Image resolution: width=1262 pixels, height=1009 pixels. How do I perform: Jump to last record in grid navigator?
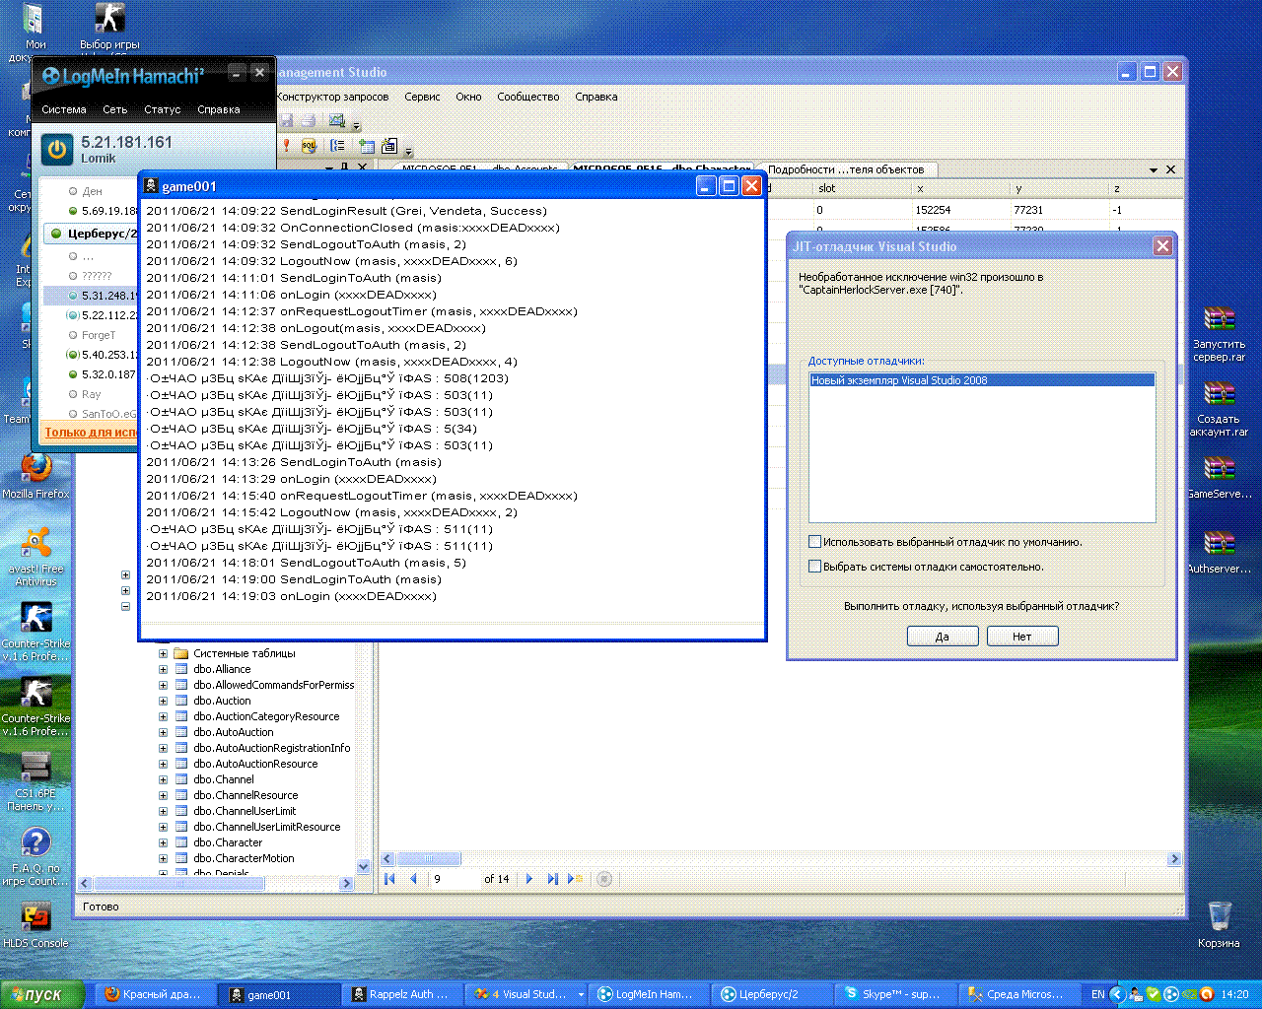552,879
